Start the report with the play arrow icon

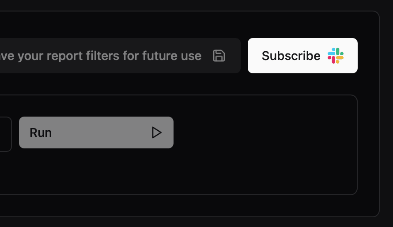[x=157, y=132]
